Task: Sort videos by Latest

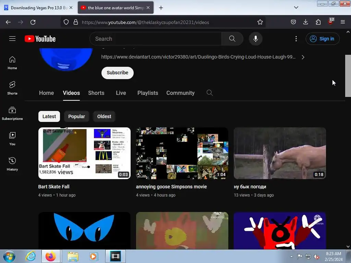Action: tap(49, 116)
